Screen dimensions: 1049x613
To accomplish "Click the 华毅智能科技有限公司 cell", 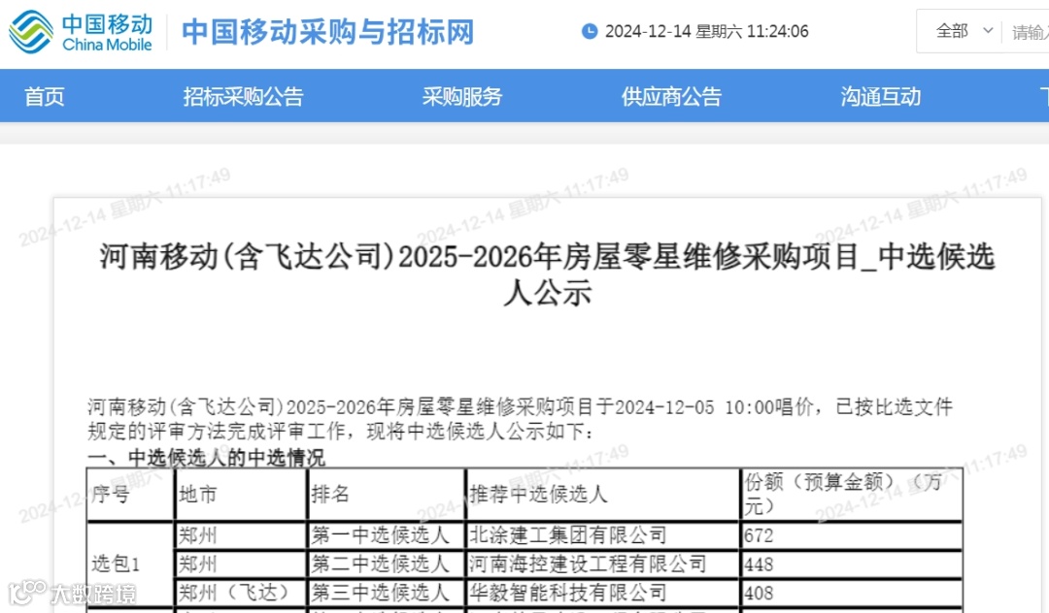I will pyautogui.click(x=603, y=593).
